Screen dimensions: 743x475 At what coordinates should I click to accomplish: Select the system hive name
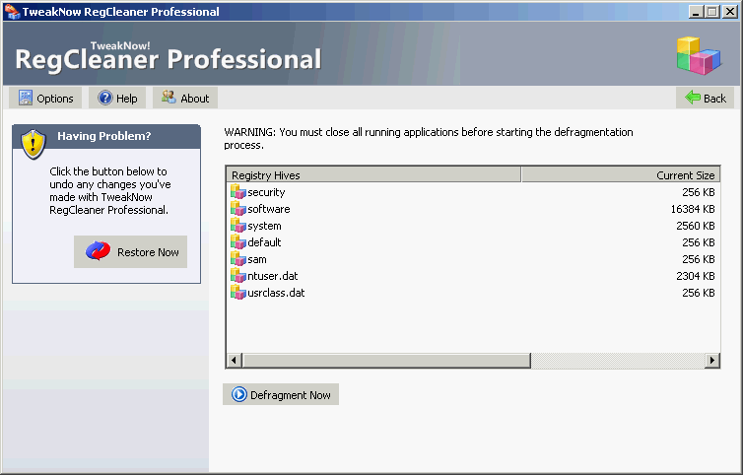point(264,226)
